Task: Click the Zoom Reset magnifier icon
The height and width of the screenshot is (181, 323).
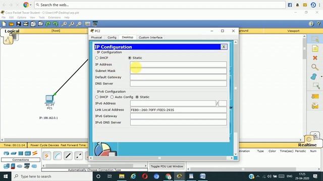Action: click(72, 24)
